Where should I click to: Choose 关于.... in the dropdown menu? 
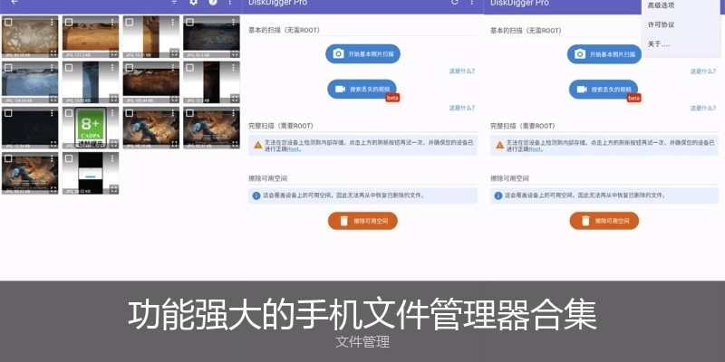pyautogui.click(x=659, y=44)
